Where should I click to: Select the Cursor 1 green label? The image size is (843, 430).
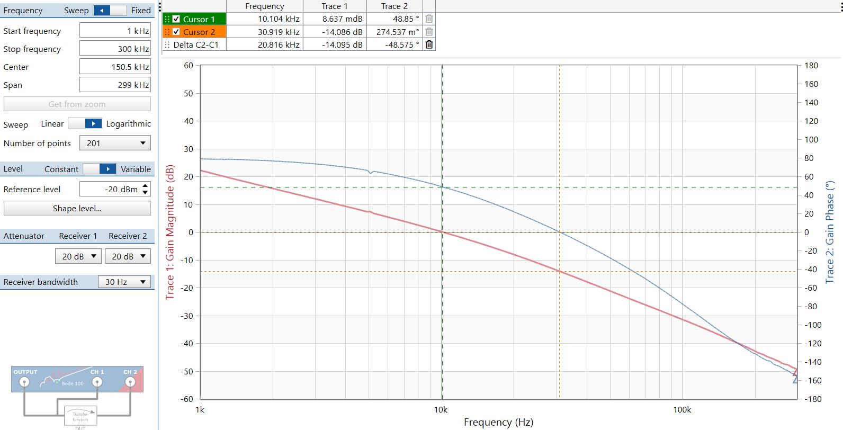point(199,19)
